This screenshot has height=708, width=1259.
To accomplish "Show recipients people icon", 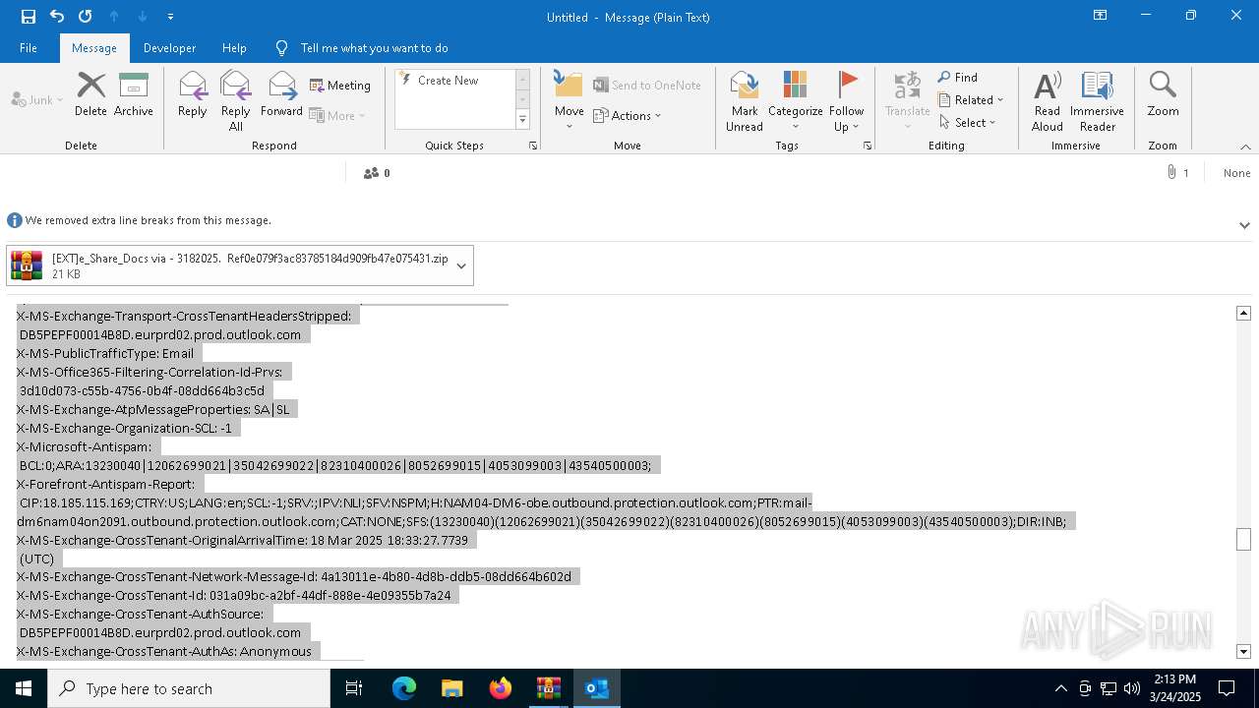I will (371, 173).
